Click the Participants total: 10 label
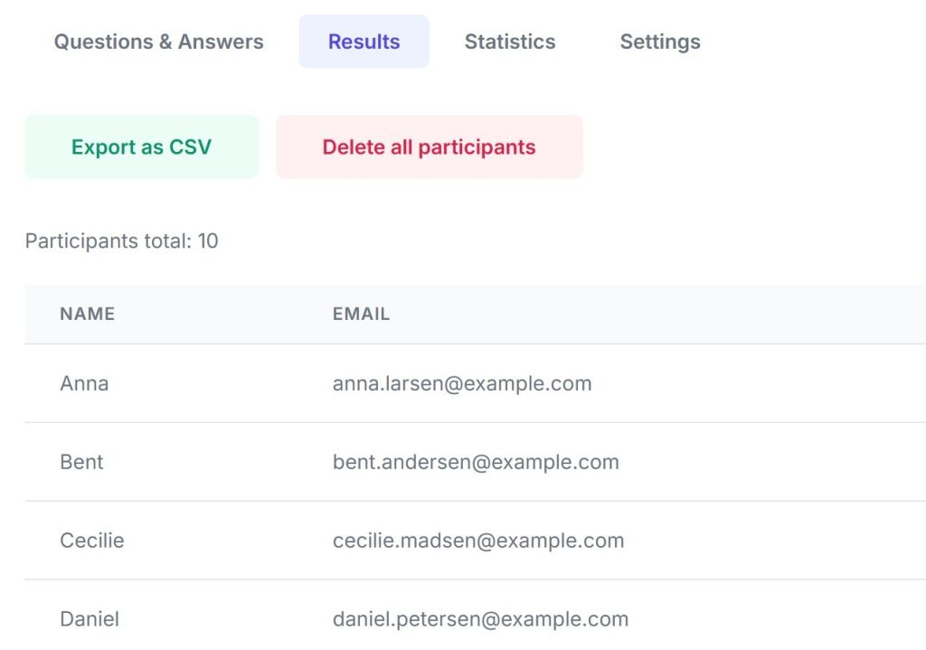 pos(122,241)
